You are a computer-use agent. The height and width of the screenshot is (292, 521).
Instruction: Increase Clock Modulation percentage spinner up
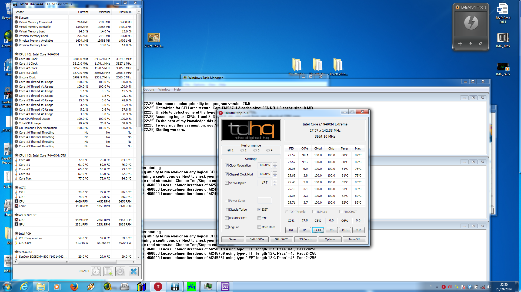(275, 164)
